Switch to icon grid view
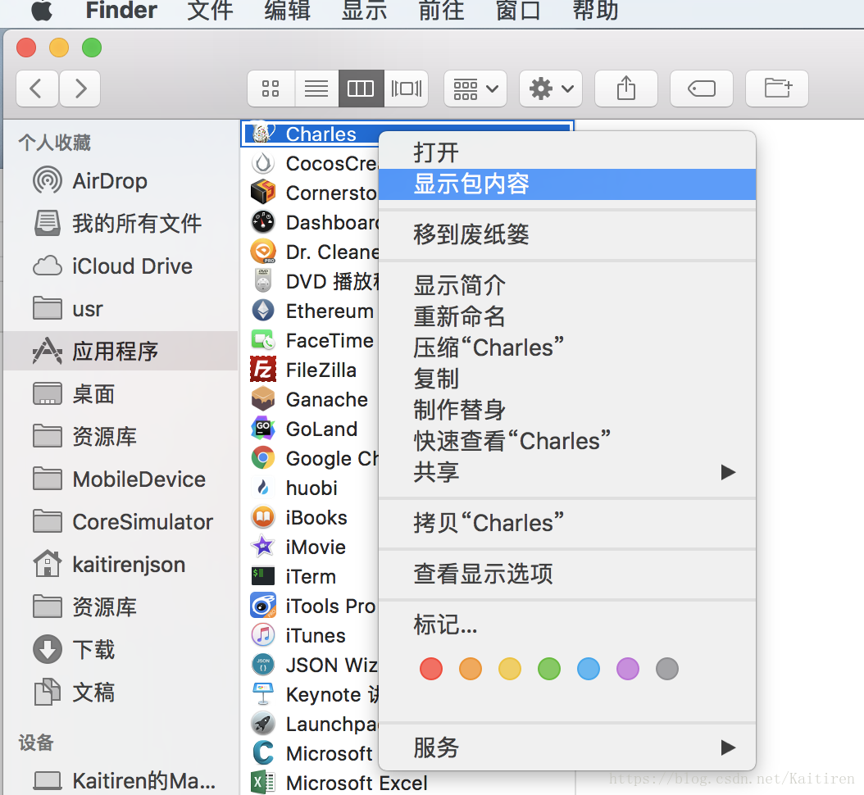This screenshot has height=795, width=864. coord(271,89)
